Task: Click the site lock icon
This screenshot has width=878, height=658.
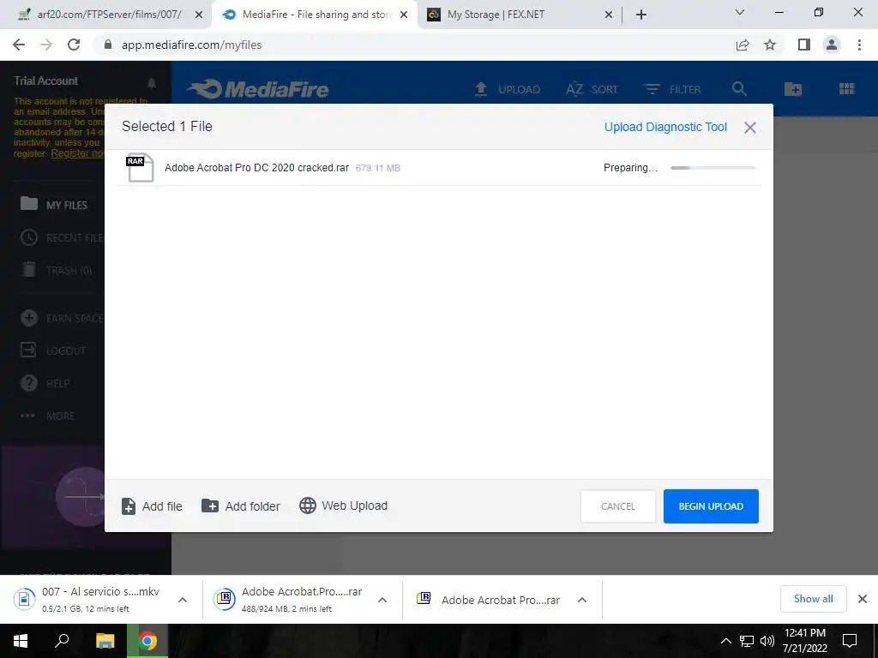Action: [x=108, y=45]
